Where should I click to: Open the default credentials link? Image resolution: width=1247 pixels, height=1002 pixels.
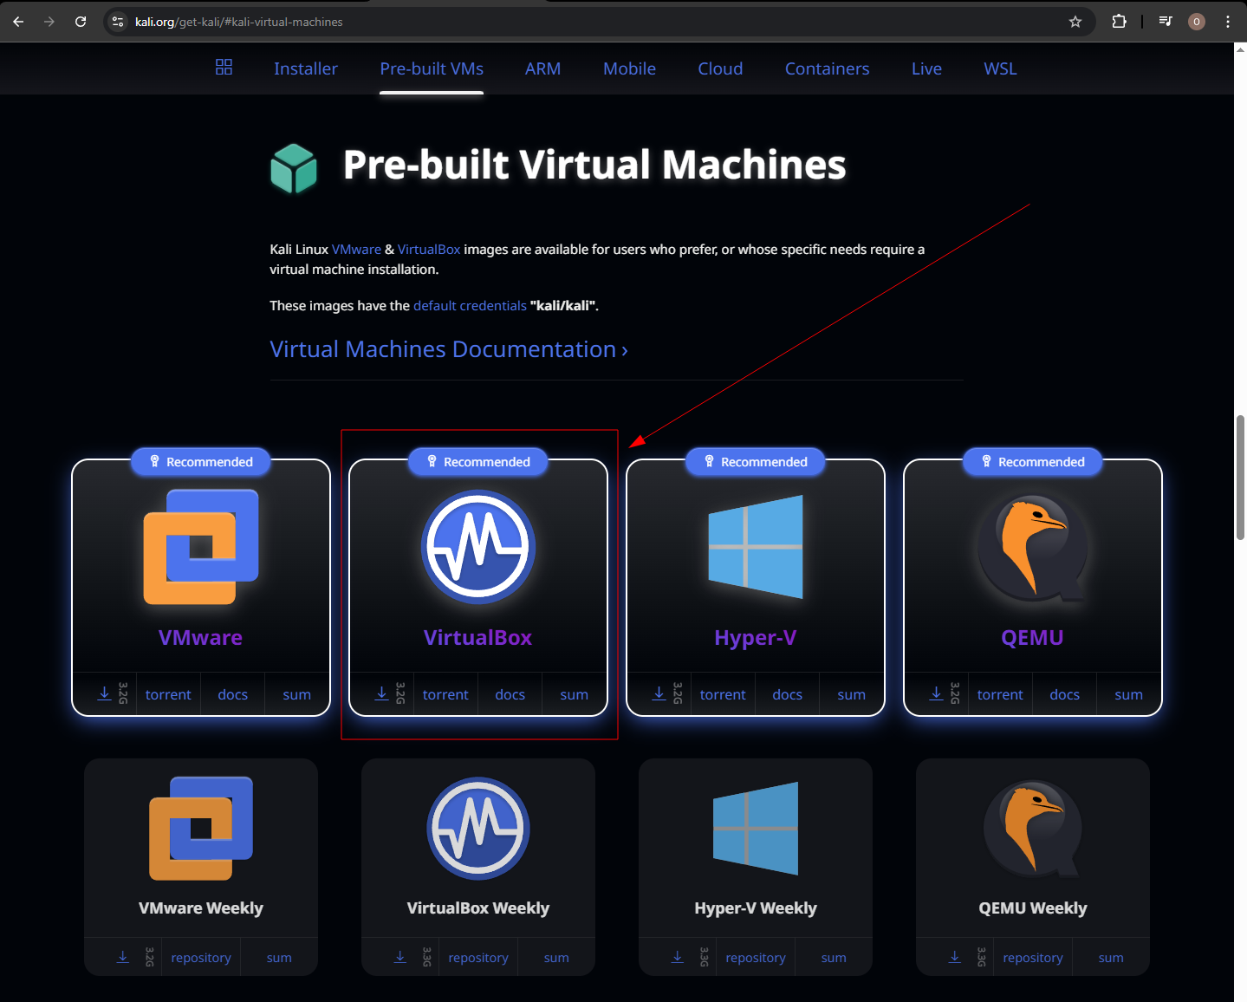pyautogui.click(x=470, y=306)
